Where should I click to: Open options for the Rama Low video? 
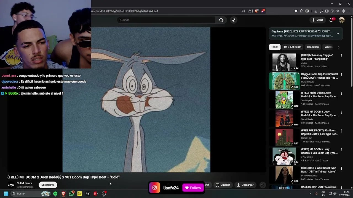[x=341, y=131]
